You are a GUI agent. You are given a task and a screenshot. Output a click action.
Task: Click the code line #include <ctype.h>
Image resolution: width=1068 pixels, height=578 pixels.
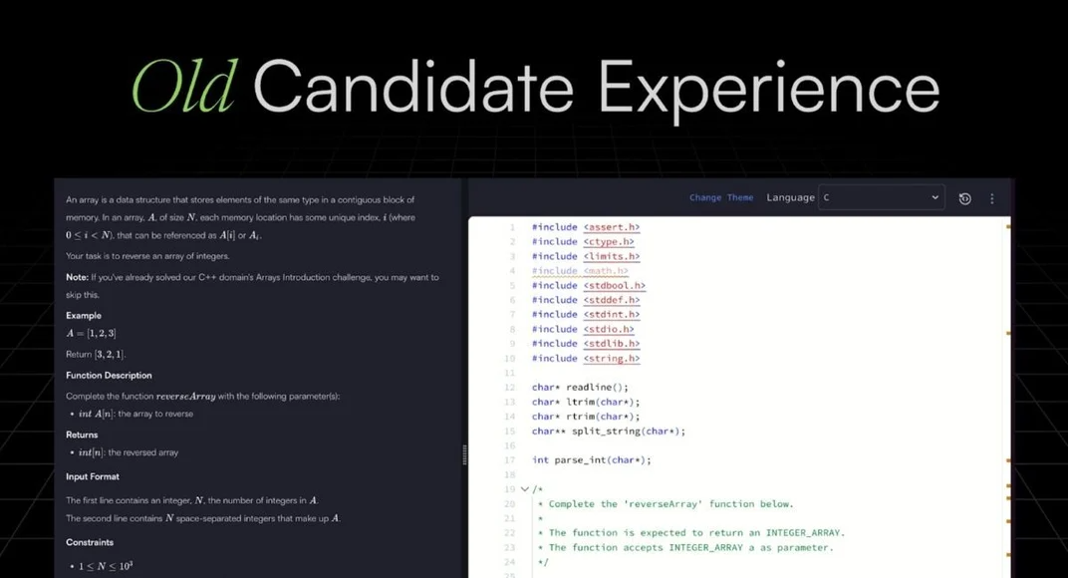coord(583,242)
